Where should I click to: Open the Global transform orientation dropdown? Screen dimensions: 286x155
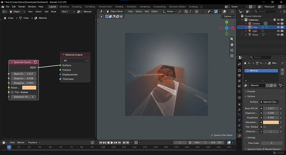(170, 12)
